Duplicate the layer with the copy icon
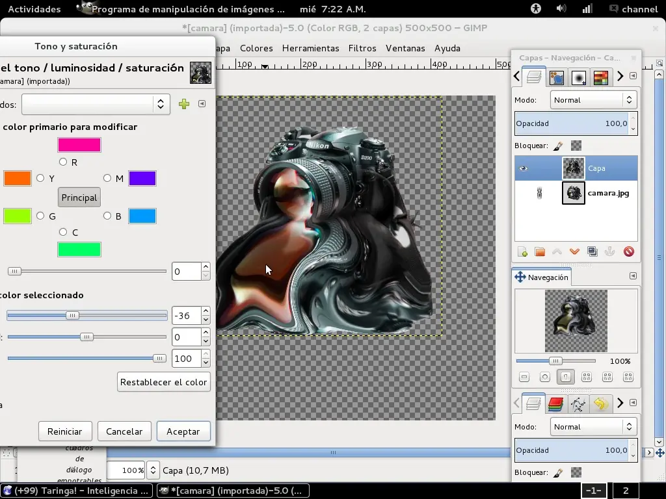The width and height of the screenshot is (666, 499). tap(592, 251)
